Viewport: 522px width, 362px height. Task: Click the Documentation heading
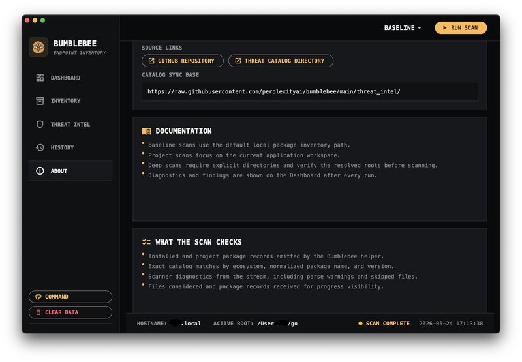183,131
